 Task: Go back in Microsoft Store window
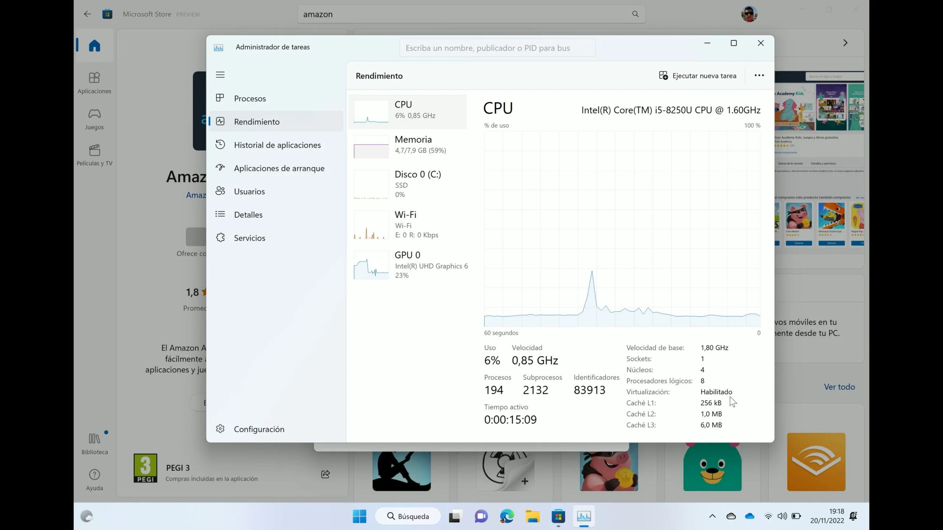pos(87,14)
